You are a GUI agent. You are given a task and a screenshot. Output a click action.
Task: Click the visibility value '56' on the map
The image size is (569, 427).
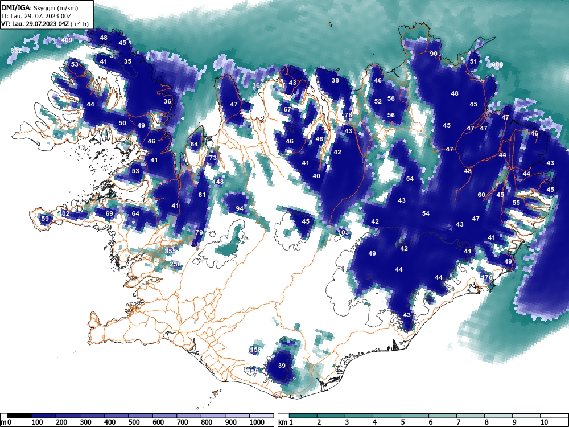point(391,115)
